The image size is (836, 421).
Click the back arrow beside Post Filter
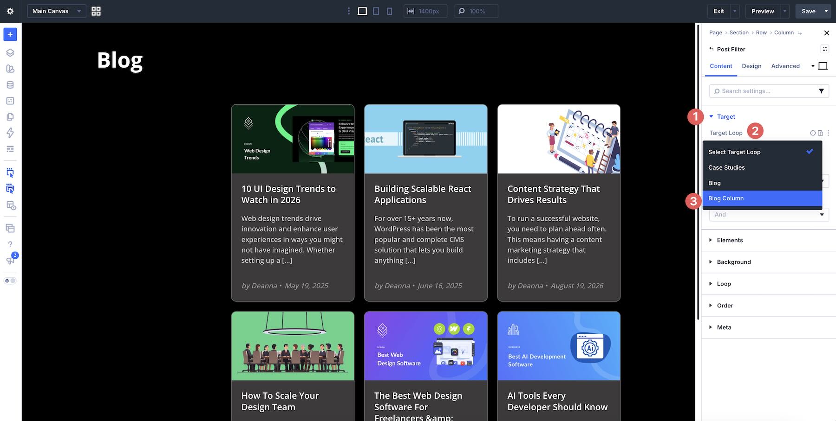(x=712, y=49)
